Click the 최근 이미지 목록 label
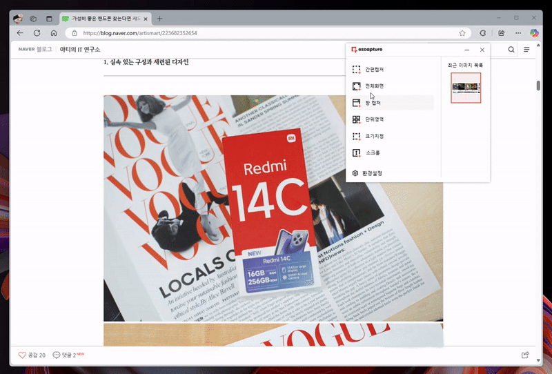The image size is (552, 374). pos(465,65)
